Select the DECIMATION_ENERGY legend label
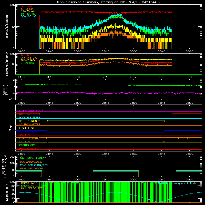 (x=33, y=158)
